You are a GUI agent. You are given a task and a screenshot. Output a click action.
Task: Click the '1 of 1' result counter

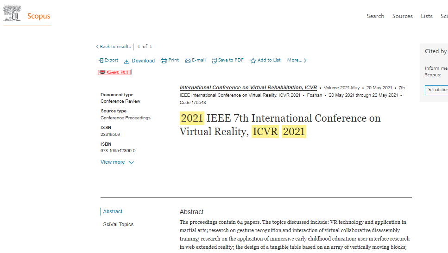(x=145, y=47)
